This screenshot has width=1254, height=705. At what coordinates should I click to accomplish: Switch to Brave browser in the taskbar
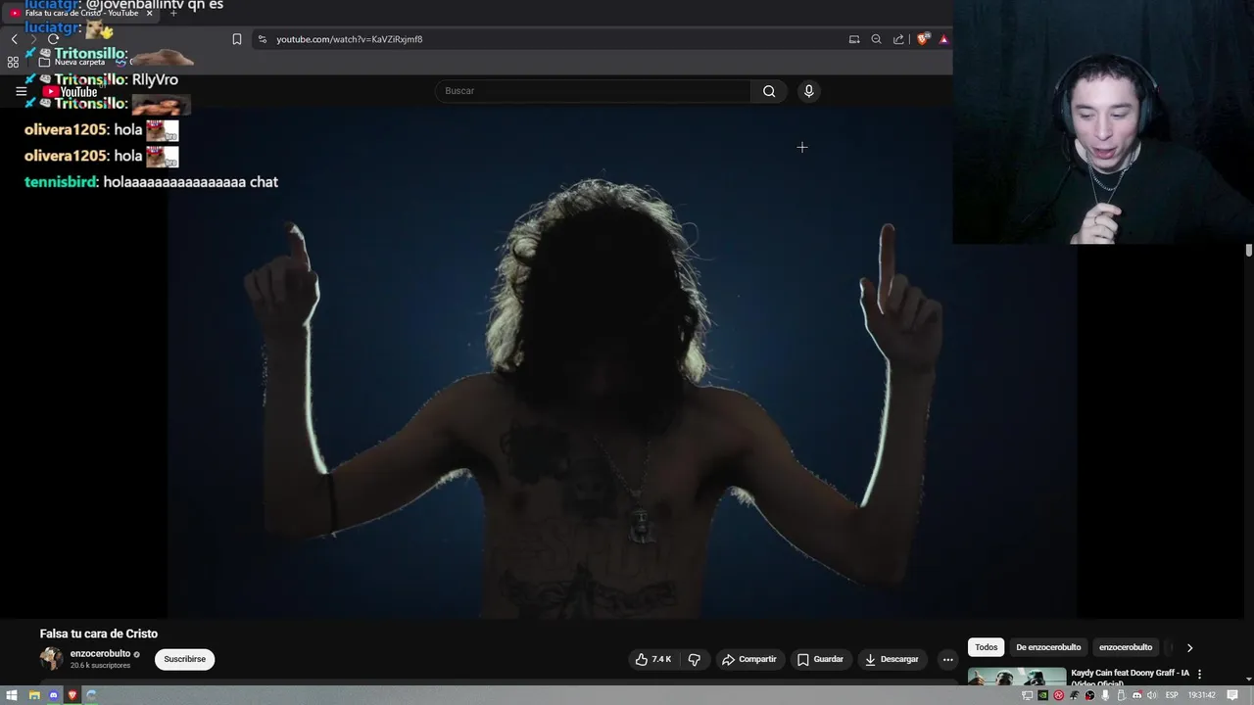tap(72, 695)
